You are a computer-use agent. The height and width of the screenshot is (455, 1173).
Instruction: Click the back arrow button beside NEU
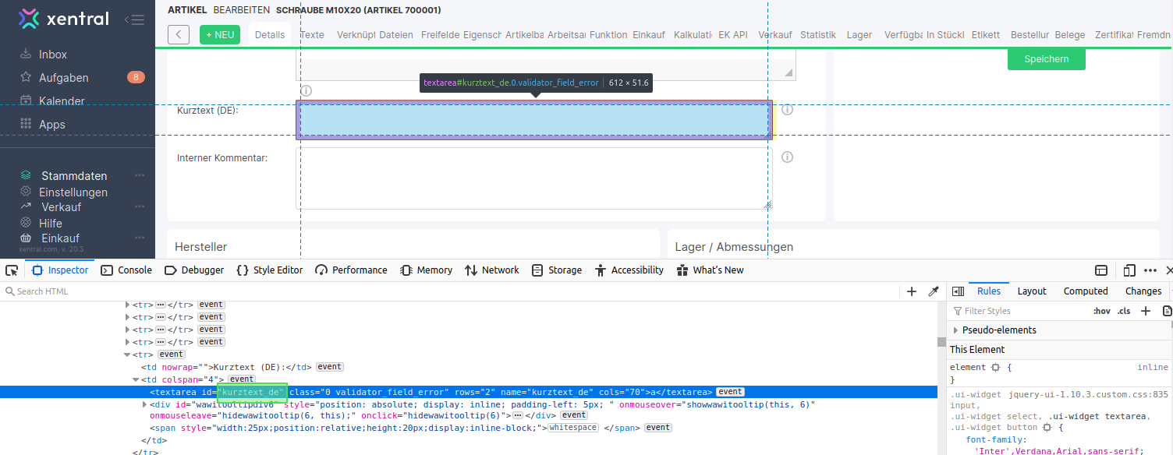(179, 34)
